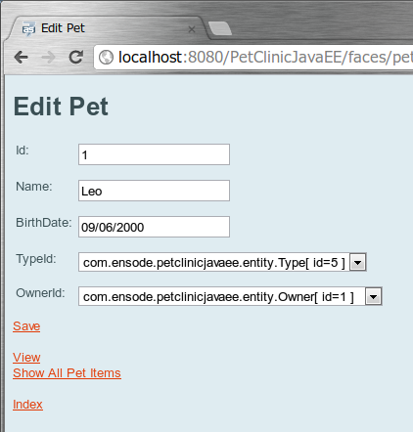Open the TypeId dropdown arrow
The image size is (413, 432).
358,262
